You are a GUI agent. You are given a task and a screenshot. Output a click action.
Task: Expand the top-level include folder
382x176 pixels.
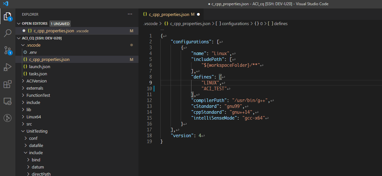click(23, 103)
